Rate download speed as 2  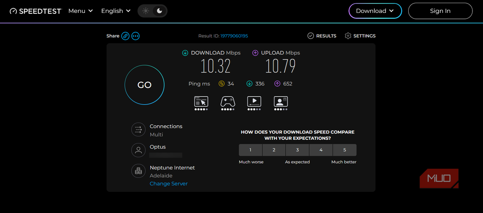pos(274,150)
